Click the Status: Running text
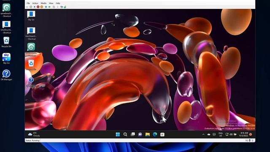 32,141
